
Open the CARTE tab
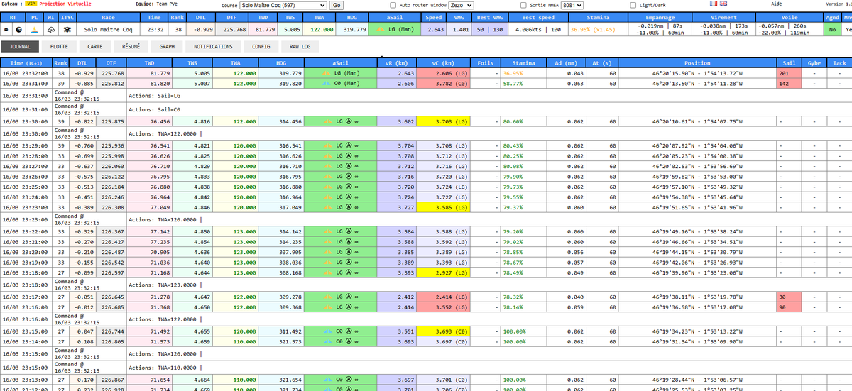click(95, 47)
